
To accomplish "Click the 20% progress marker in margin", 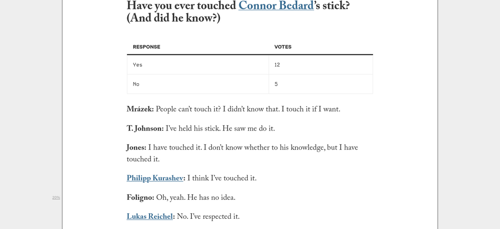I will (56, 198).
